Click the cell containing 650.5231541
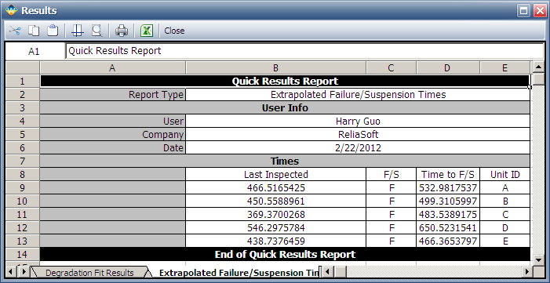Screen dimensions: 550x283 [448, 228]
